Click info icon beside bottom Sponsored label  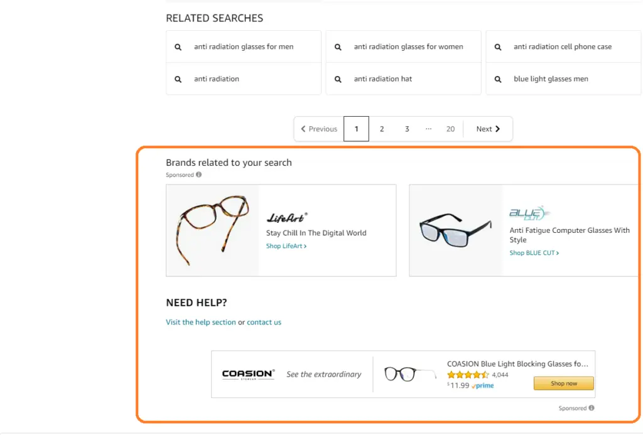click(x=592, y=408)
